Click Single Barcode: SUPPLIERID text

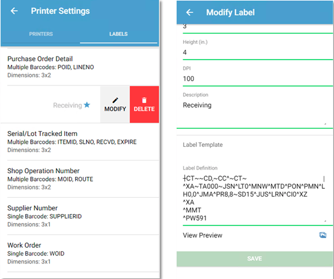point(44,216)
